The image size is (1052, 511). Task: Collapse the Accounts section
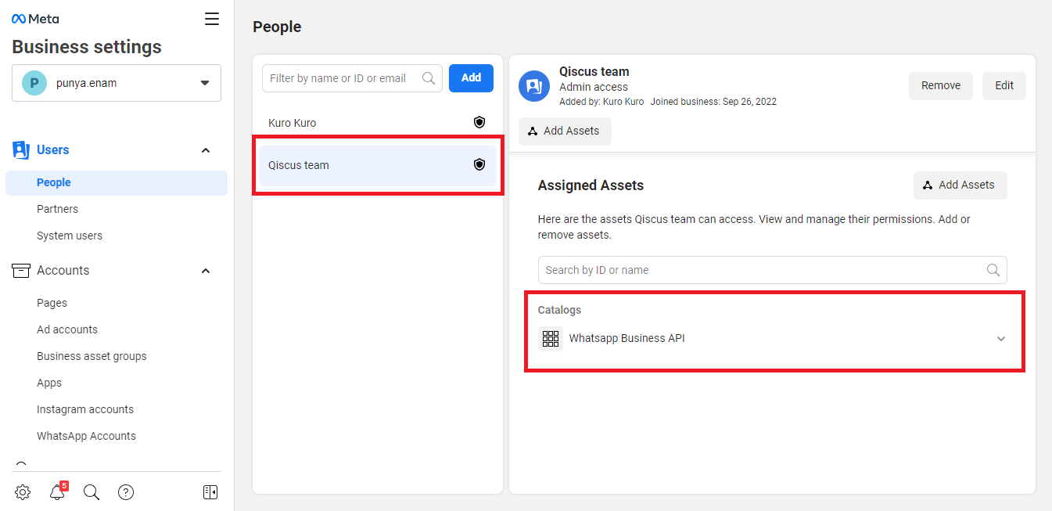pos(206,271)
